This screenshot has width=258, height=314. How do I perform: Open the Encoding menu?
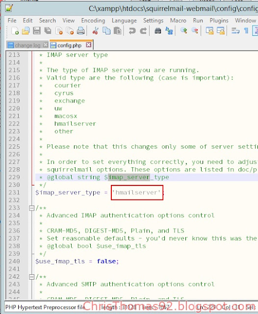(93, 21)
